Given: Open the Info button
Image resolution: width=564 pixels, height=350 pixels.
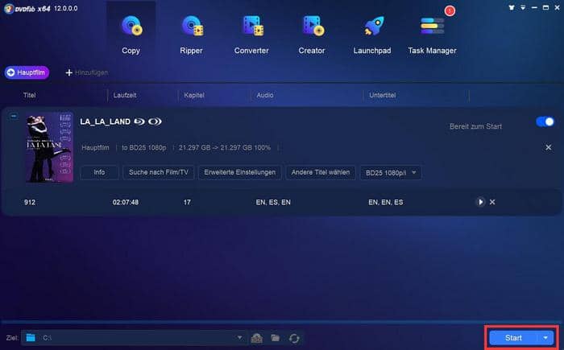Looking at the screenshot, I should (99, 172).
